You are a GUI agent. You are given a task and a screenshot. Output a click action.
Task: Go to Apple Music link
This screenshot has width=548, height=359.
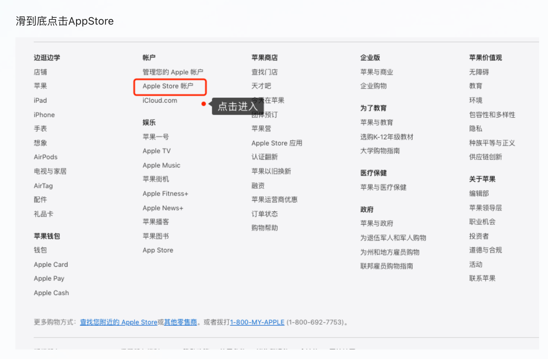(x=161, y=165)
